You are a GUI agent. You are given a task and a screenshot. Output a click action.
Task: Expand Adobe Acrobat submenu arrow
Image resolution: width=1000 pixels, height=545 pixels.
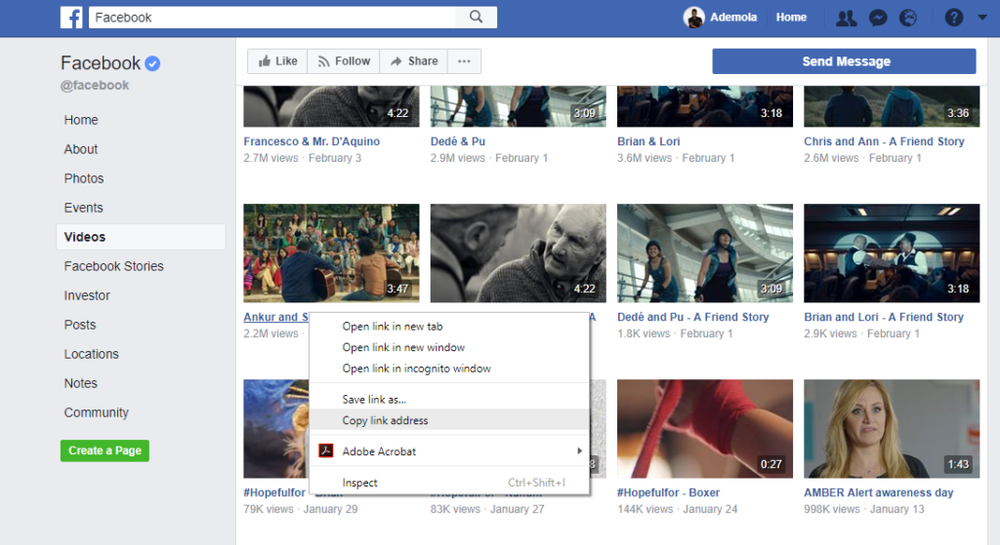(579, 450)
